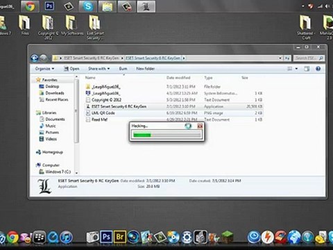
Task: Click the Explorer forward arrow button
Action: point(43,58)
